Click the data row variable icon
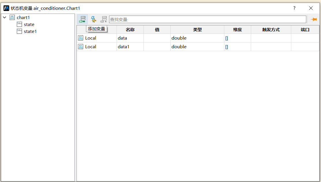This screenshot has width=321, height=182. [81, 38]
